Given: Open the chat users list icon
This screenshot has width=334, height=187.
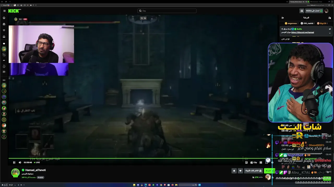Looking at the screenshot, I should (x=330, y=18).
